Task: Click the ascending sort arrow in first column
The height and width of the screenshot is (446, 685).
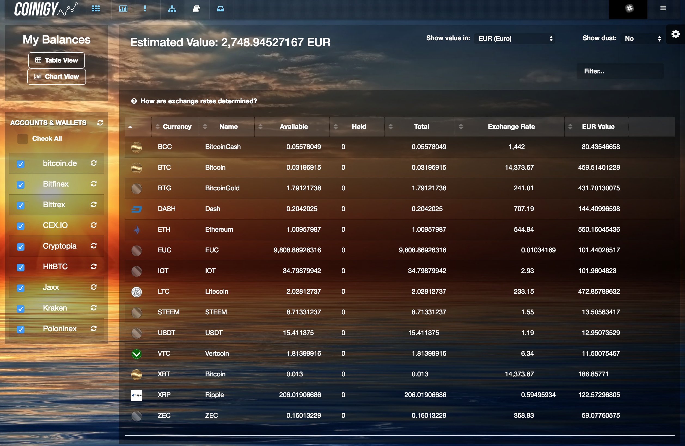Action: tap(130, 127)
